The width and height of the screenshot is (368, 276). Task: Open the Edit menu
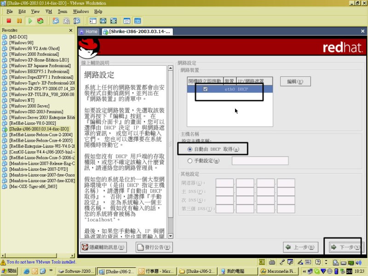tap(22, 11)
